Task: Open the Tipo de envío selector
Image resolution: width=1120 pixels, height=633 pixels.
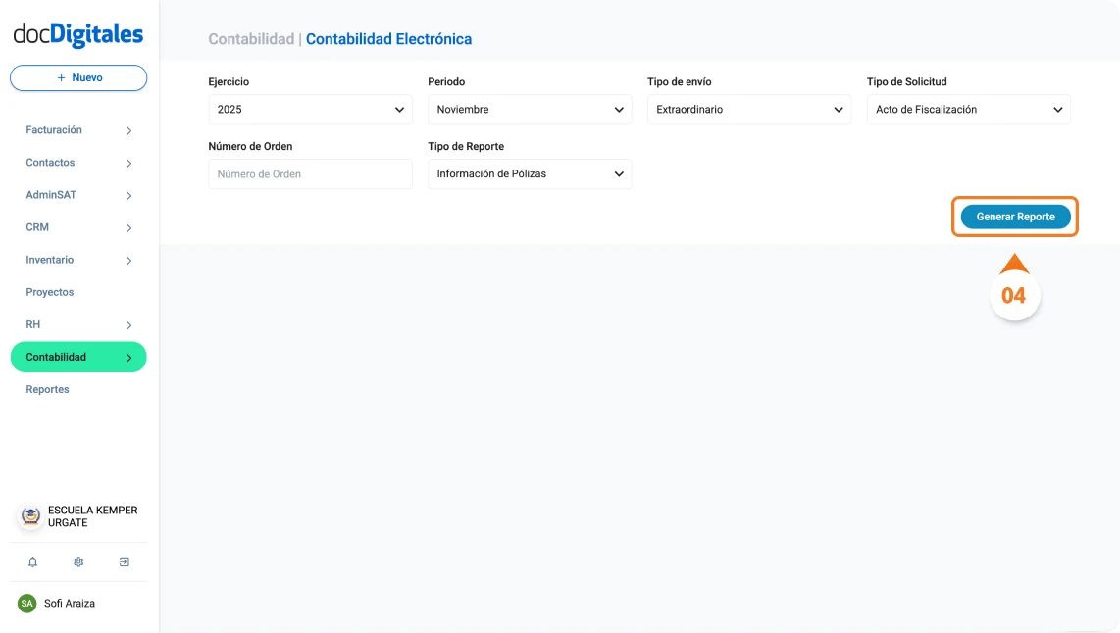Action: 749,109
